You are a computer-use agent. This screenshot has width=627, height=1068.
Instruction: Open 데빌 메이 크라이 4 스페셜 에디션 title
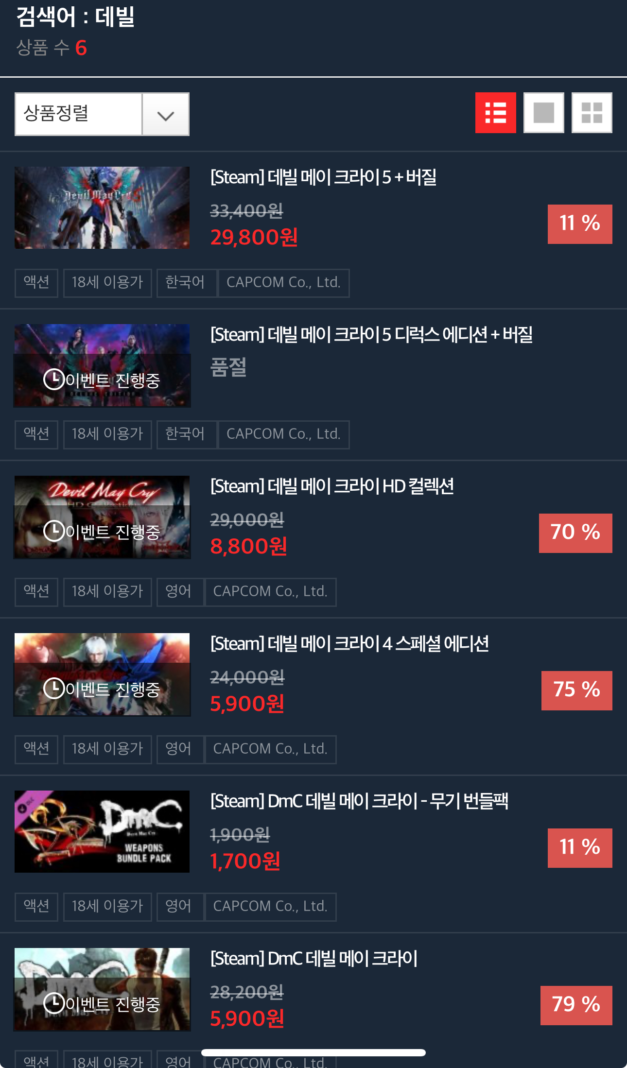pos(349,644)
